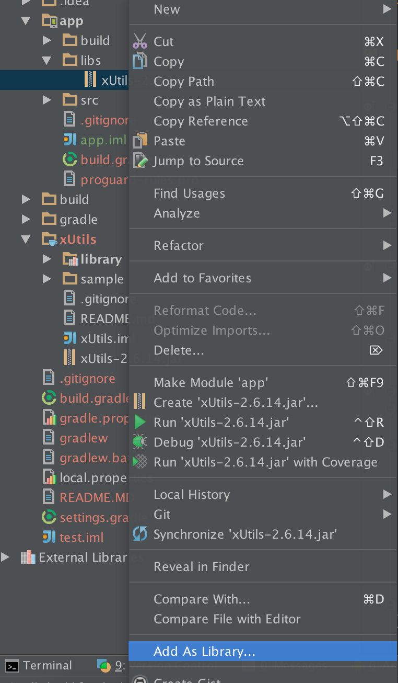Choose Delete... from the menu
The image size is (398, 683).
point(263,350)
